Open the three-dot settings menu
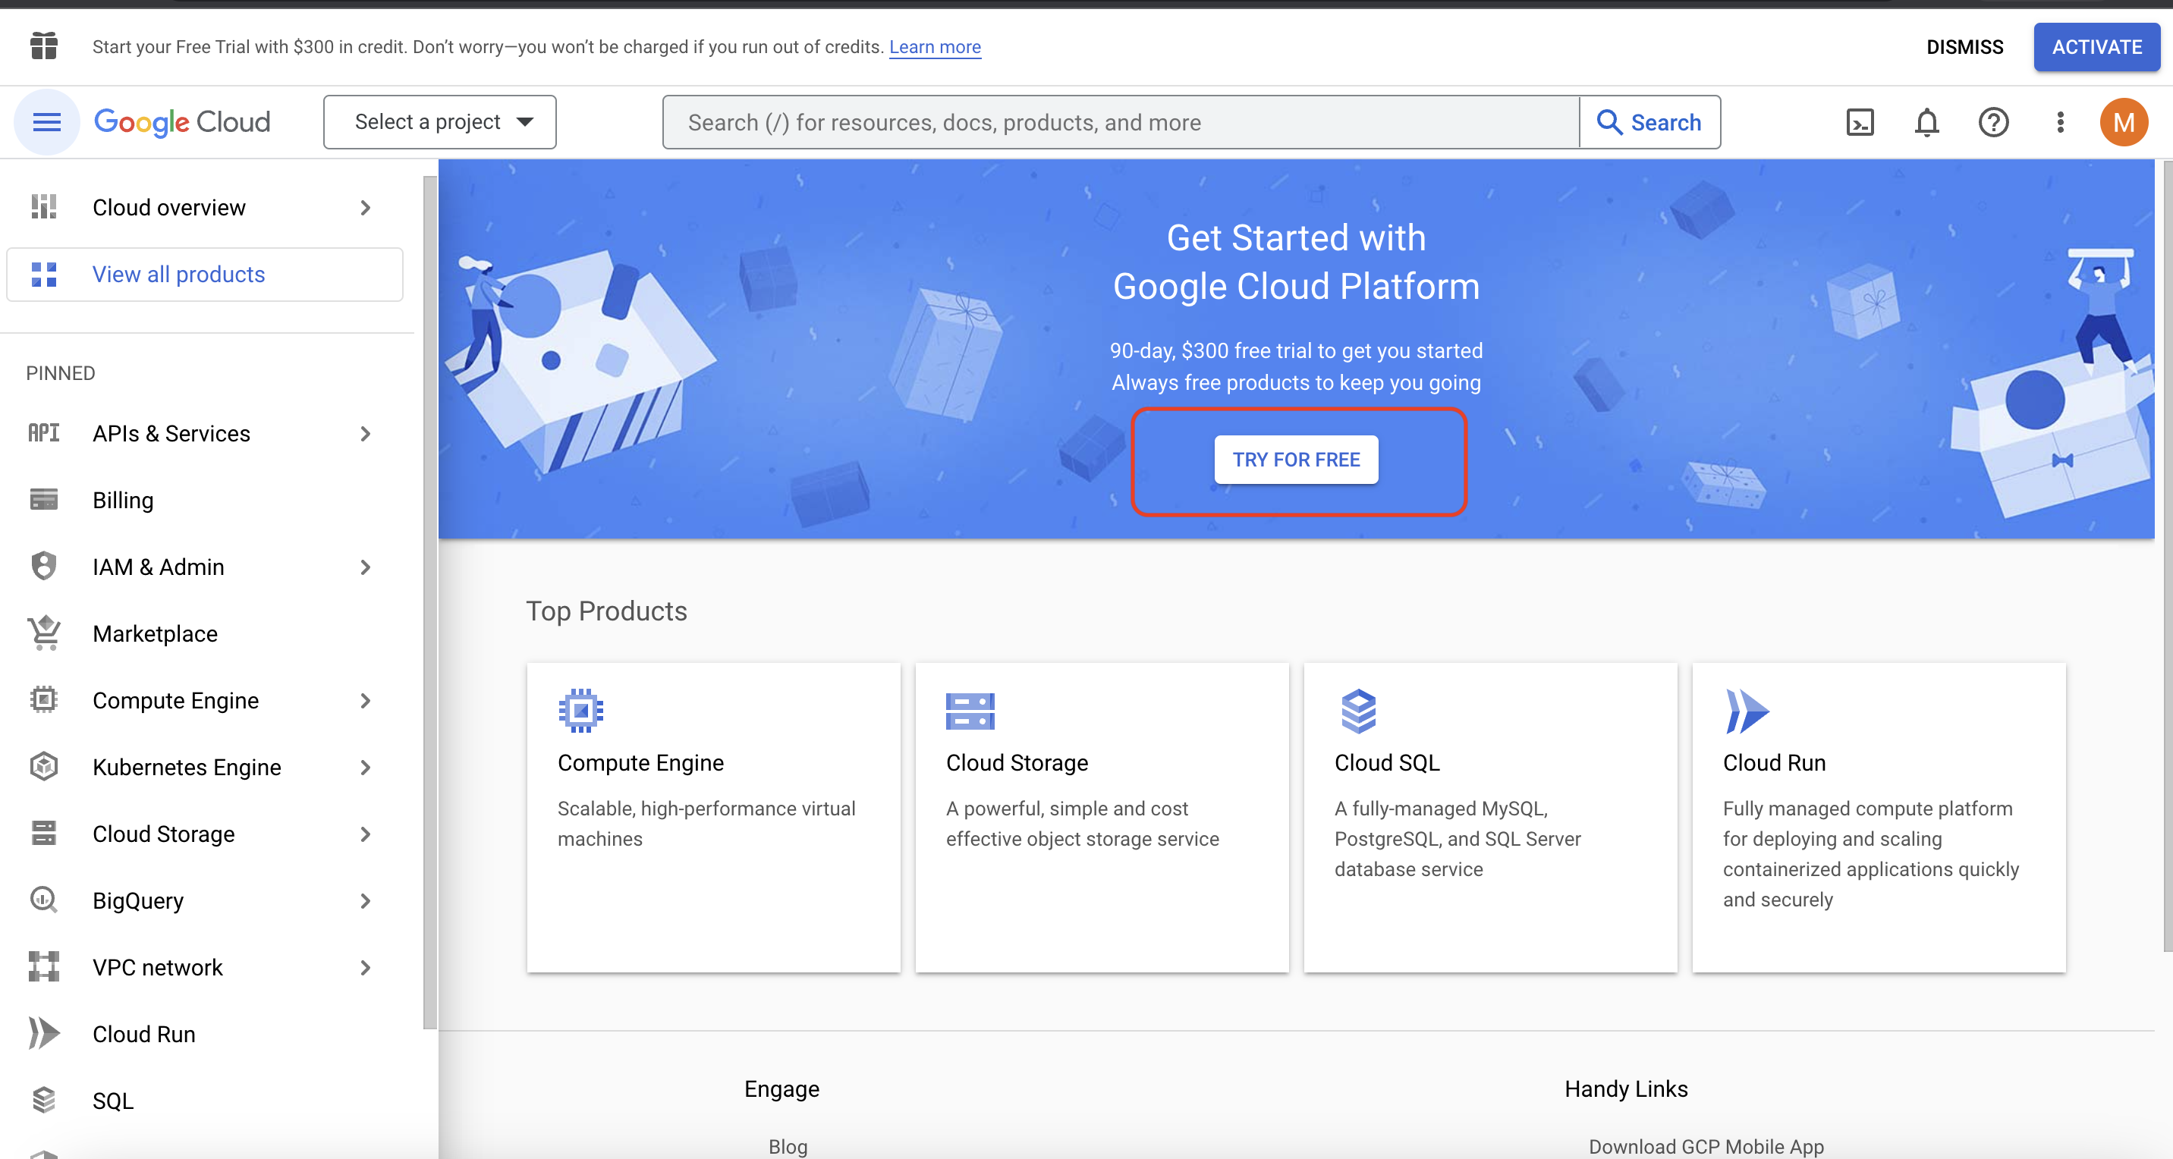2173x1159 pixels. (2060, 122)
